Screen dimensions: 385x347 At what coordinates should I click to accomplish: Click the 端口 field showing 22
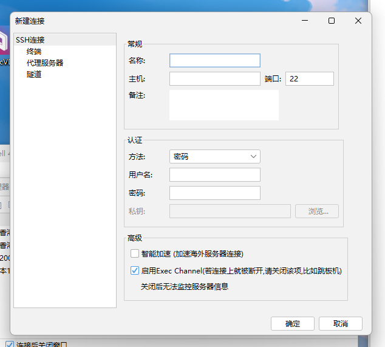[x=309, y=78]
